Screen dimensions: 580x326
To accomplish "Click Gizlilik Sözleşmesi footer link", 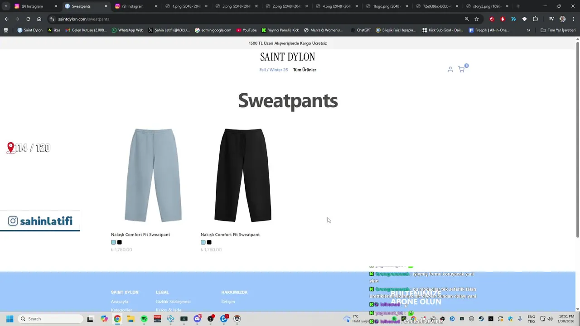I will click(173, 302).
